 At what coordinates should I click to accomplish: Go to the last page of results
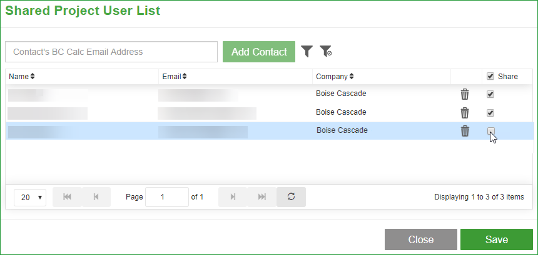tap(261, 197)
